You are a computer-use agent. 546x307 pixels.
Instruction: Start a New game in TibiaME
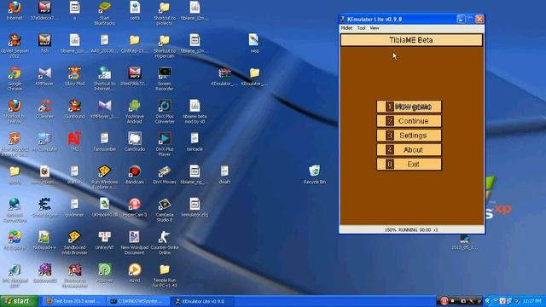(x=409, y=107)
